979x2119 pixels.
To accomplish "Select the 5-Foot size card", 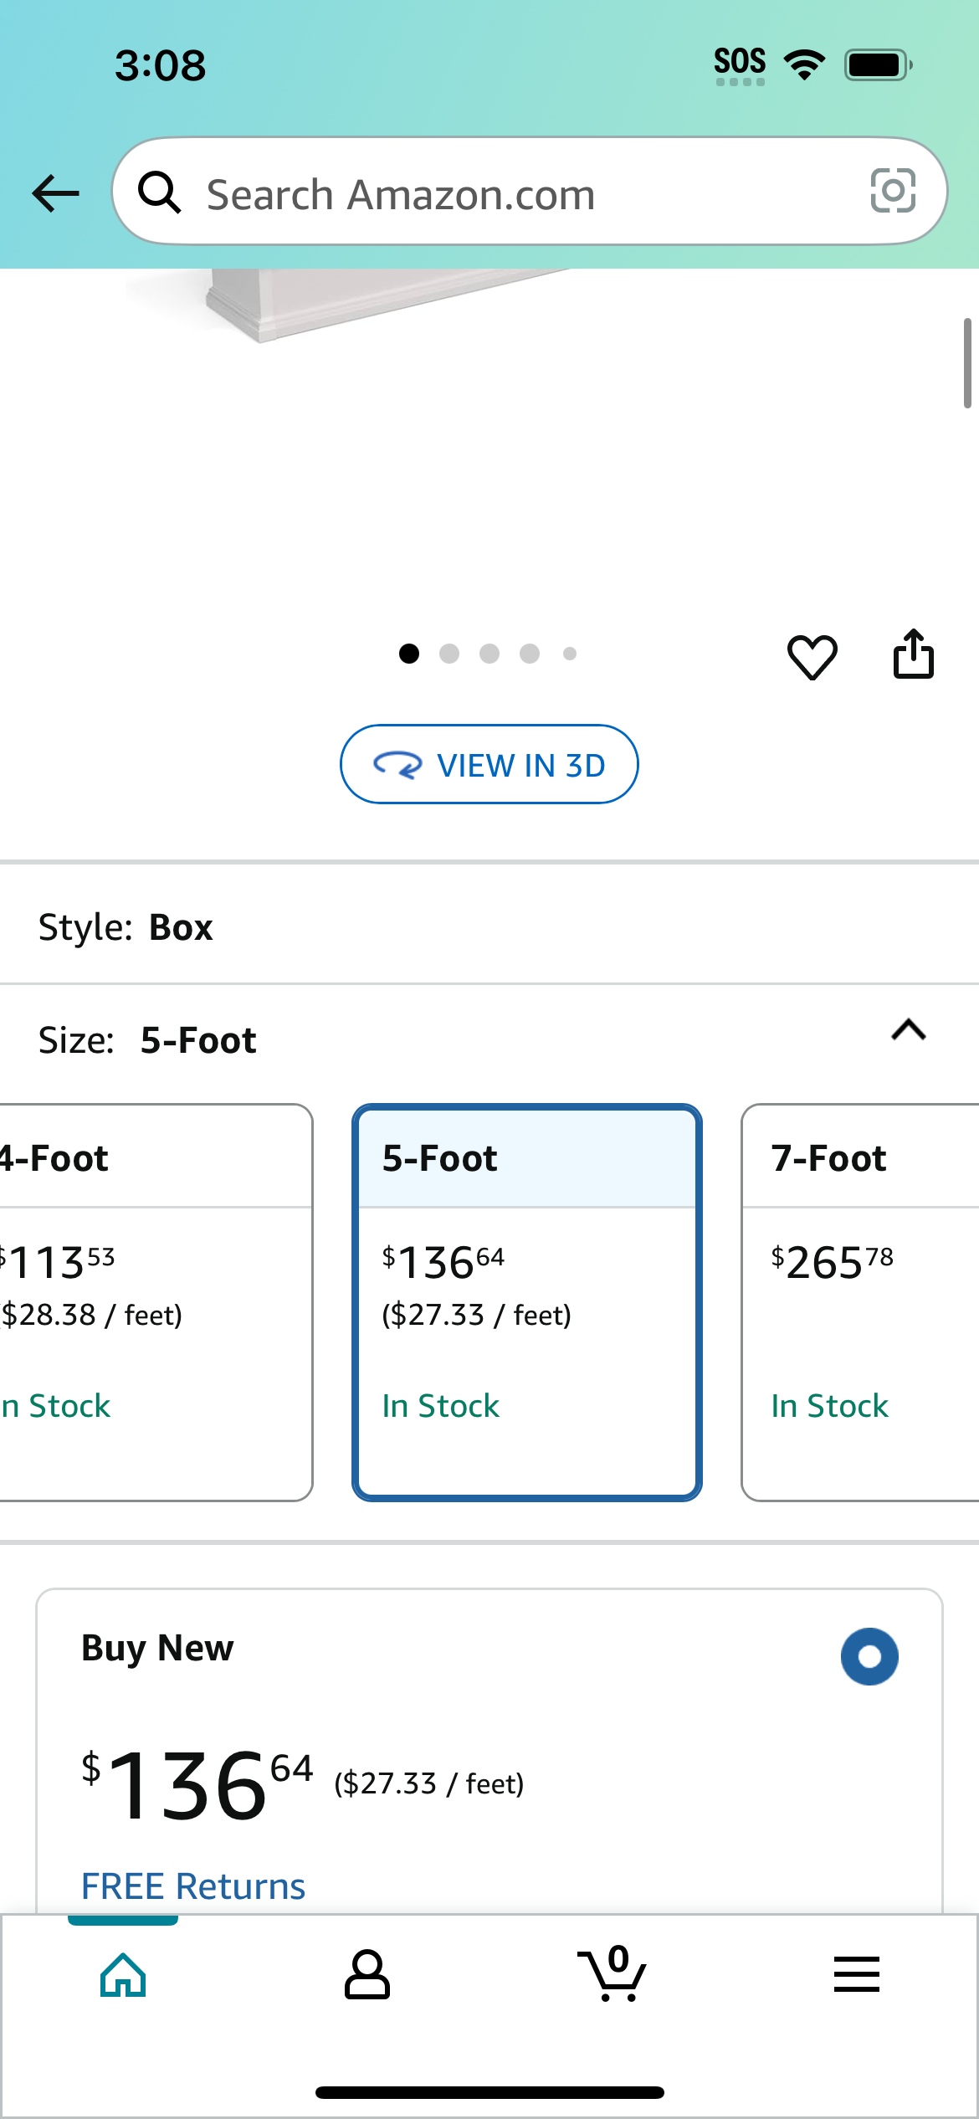I will 527,1302.
